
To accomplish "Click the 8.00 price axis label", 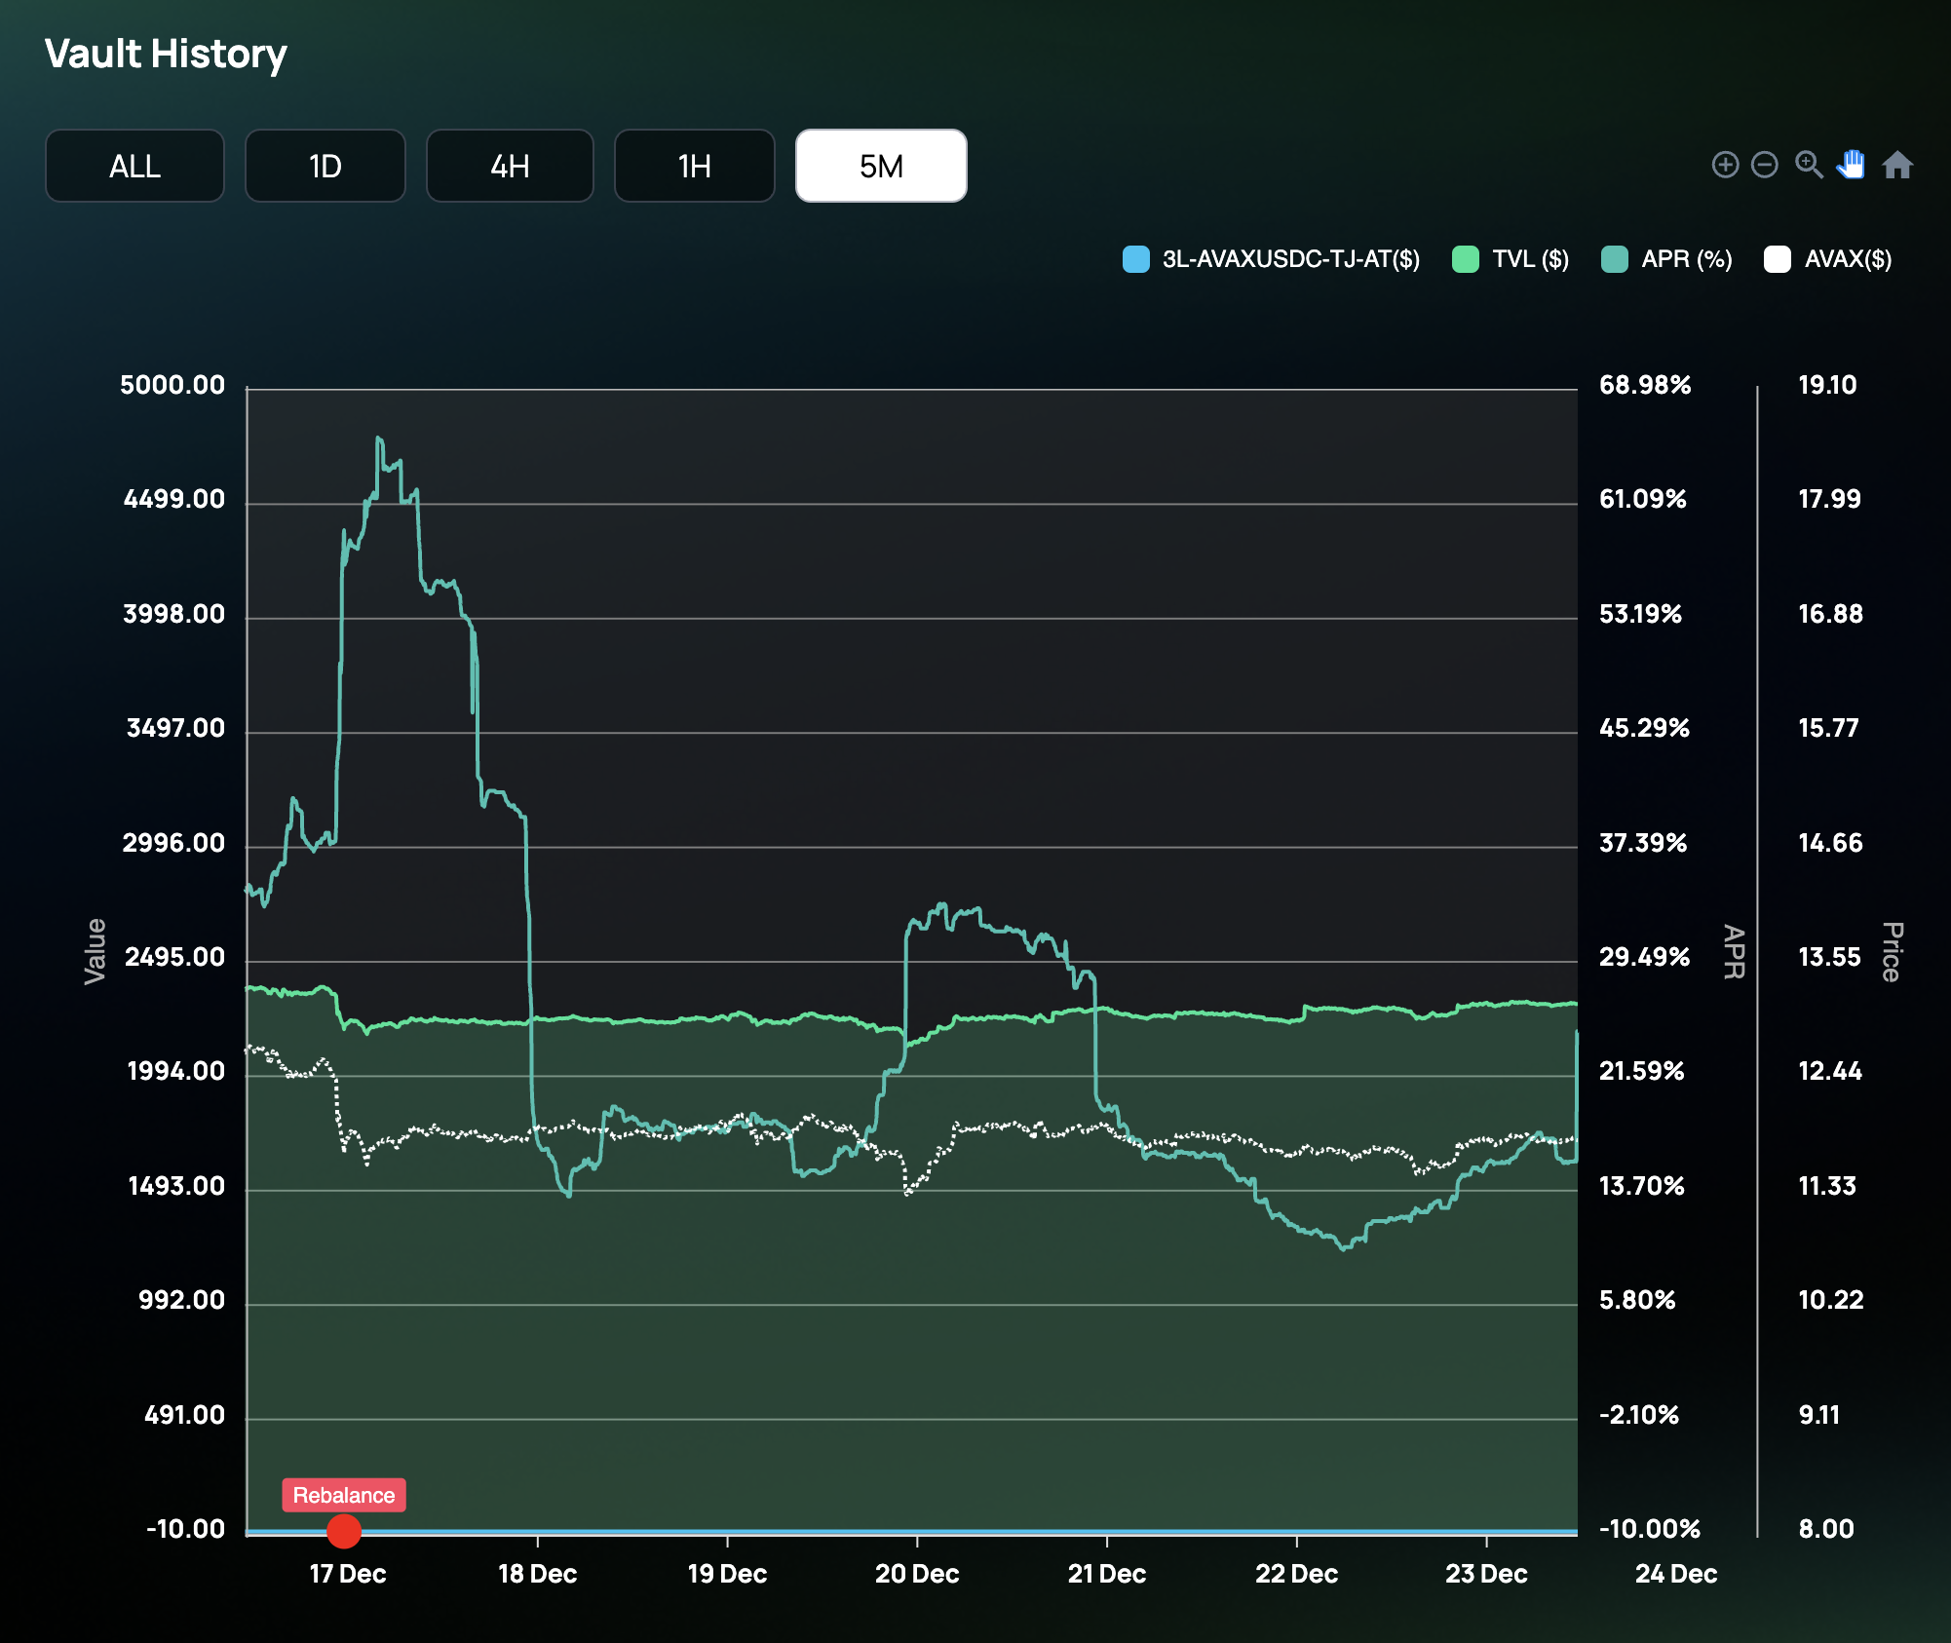I will coord(1826,1529).
